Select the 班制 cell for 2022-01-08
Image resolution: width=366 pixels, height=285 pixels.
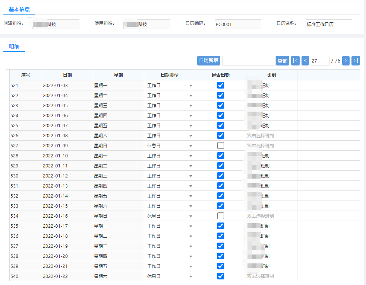(x=272, y=136)
